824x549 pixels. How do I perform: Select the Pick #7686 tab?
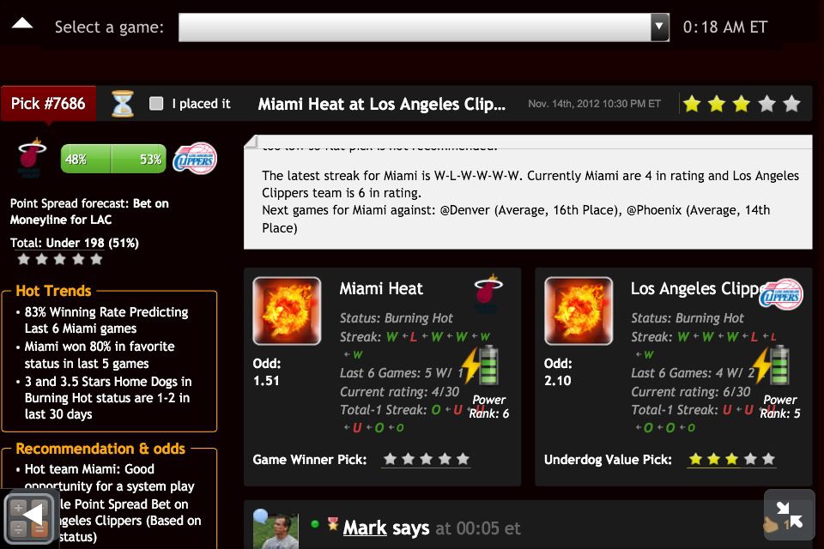tap(48, 104)
